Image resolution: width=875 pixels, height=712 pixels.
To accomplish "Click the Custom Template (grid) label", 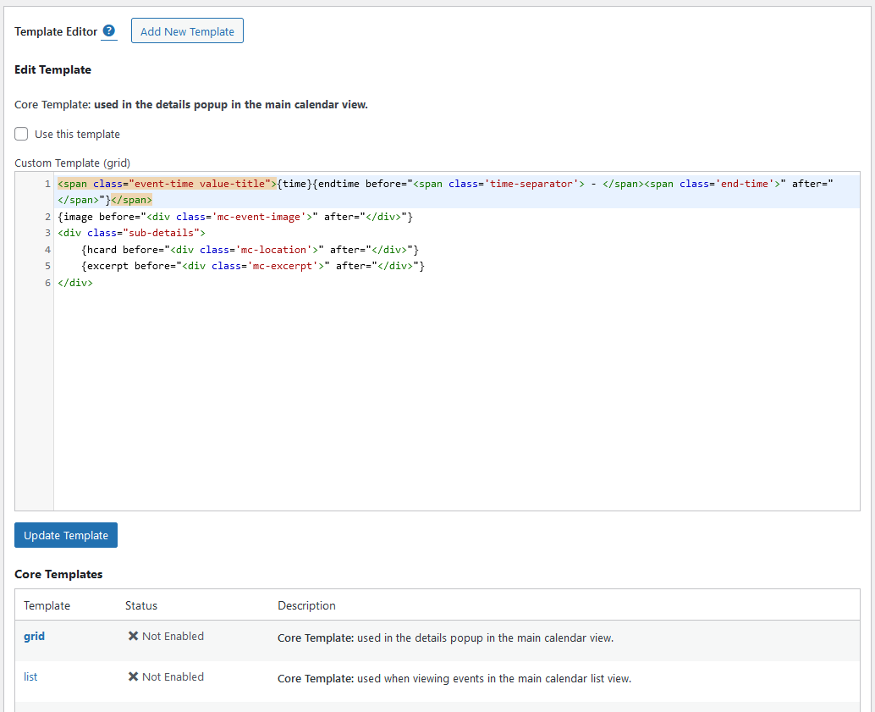I will point(73,163).
